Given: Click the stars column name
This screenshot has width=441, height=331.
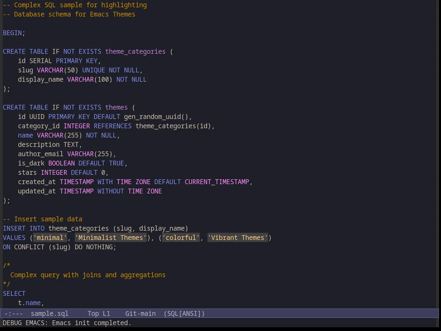Looking at the screenshot, I should click(27, 172).
